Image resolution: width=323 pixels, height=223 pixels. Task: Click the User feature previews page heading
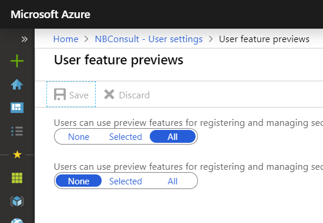[x=119, y=60]
